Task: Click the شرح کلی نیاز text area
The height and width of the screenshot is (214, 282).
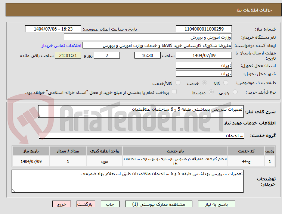Action: pos(141,111)
